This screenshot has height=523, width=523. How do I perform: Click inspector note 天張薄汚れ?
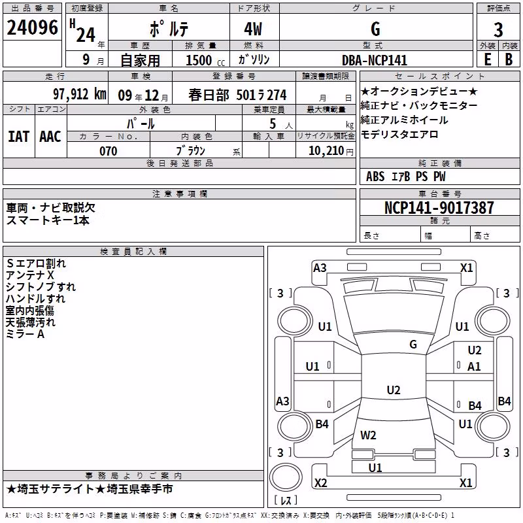click(x=30, y=322)
